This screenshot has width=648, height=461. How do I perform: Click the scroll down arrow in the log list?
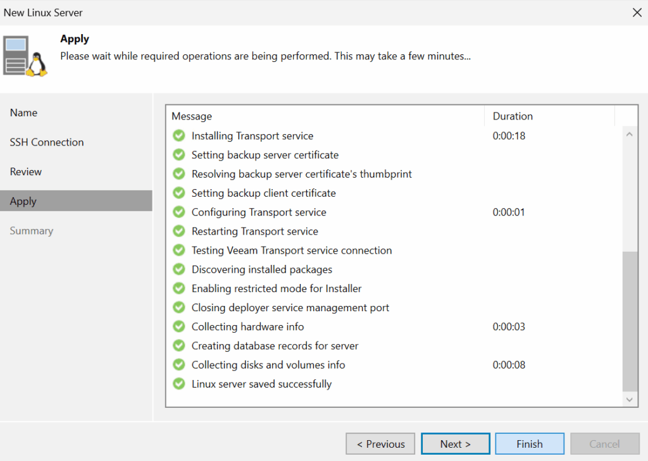pos(630,400)
